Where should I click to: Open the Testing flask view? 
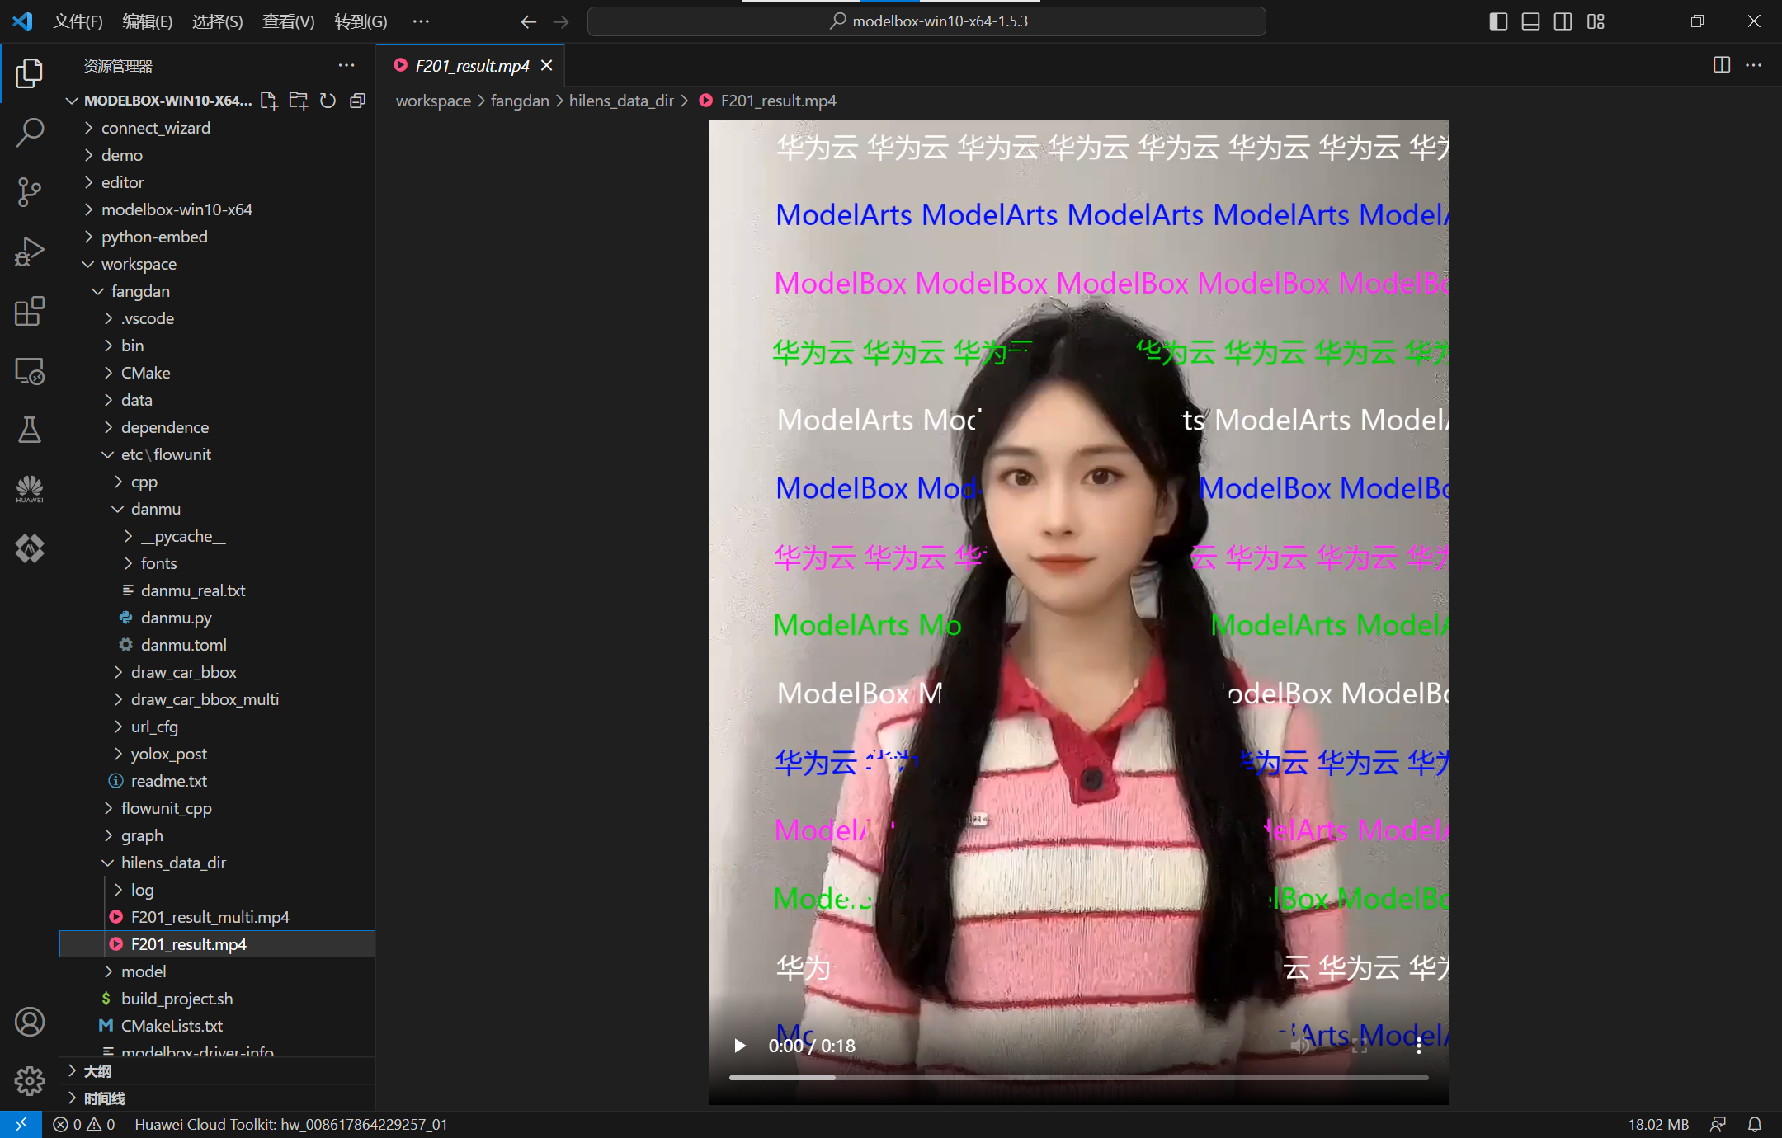tap(30, 429)
